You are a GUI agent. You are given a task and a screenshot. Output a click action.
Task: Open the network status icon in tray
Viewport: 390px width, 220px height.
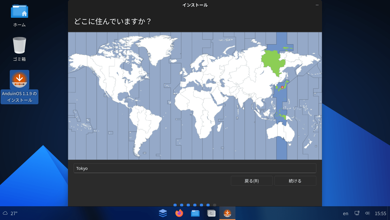point(357,213)
